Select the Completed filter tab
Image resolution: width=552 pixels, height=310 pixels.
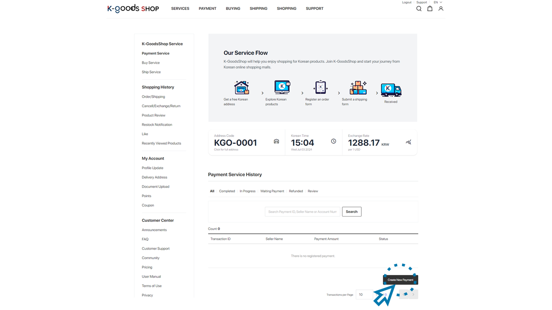pos(227,191)
